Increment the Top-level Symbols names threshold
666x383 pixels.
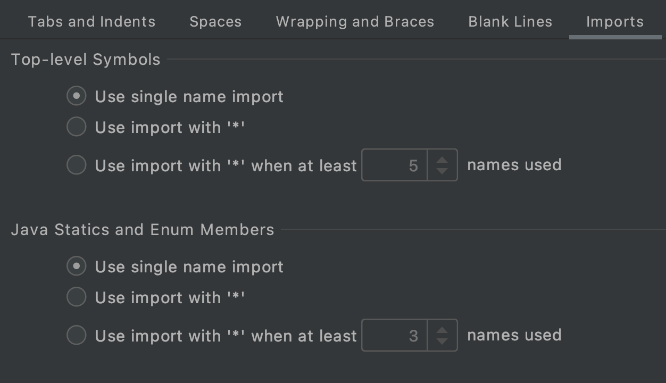pyautogui.click(x=442, y=159)
